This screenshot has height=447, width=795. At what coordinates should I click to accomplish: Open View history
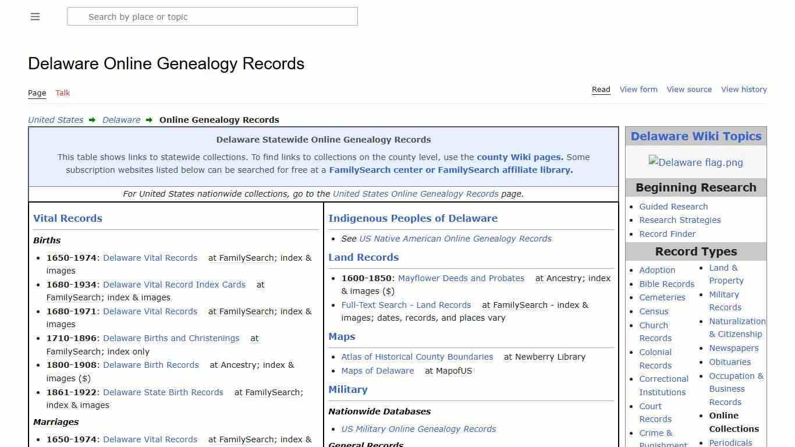[744, 89]
